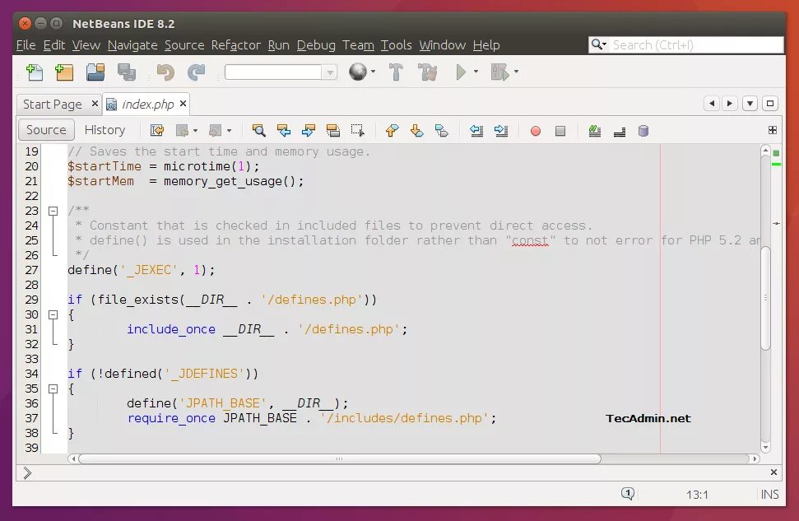Run the project with the green arrow icon
This screenshot has width=799, height=521.
point(461,72)
